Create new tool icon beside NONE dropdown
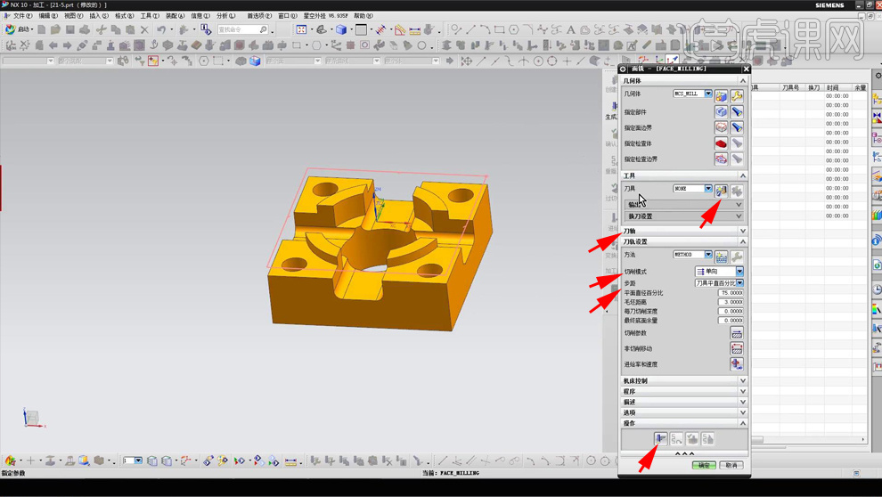The height and width of the screenshot is (497, 882). point(721,191)
